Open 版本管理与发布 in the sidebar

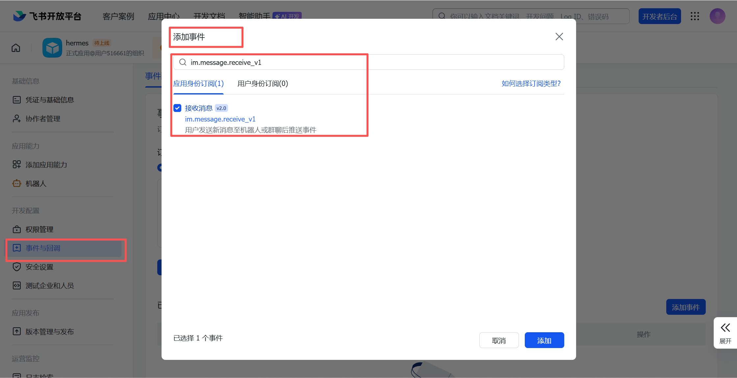click(49, 332)
